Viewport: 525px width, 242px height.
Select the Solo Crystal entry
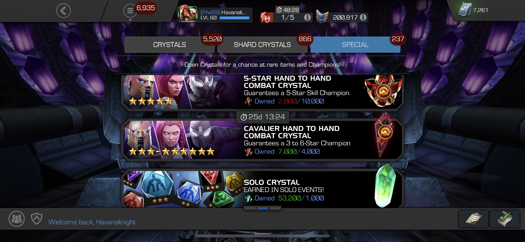[x=262, y=189]
